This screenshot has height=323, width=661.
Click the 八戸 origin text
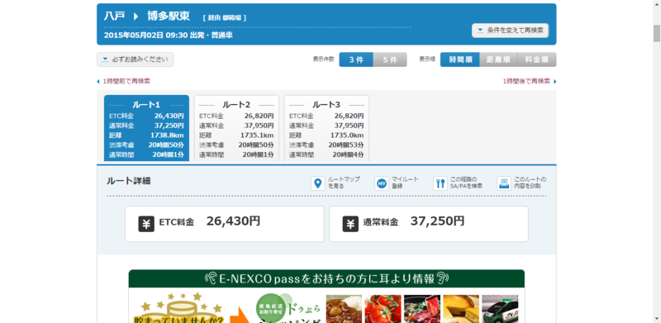114,16
